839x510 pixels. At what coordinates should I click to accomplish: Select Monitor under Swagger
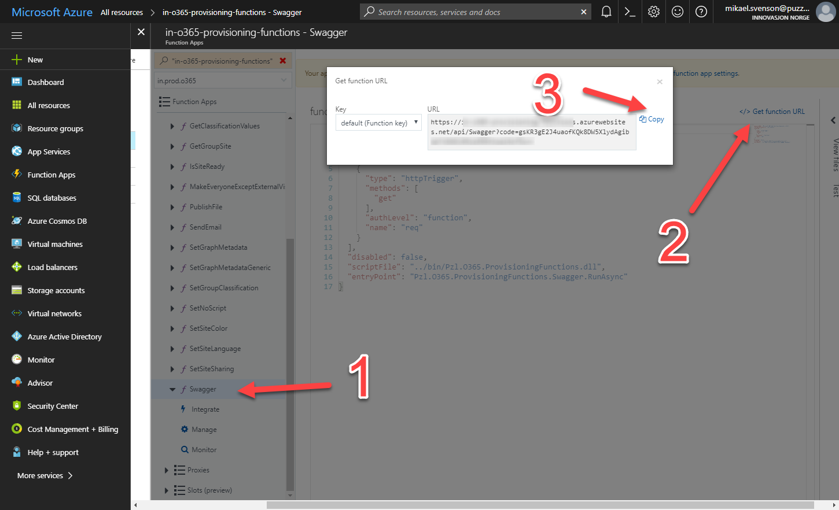click(x=204, y=450)
